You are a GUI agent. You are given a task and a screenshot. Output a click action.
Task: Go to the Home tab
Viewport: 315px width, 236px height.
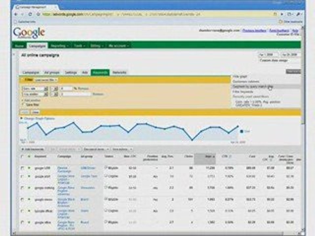[x=19, y=46]
